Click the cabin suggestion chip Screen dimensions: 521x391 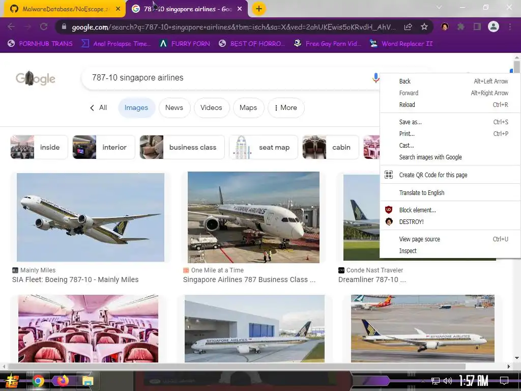[x=331, y=147]
